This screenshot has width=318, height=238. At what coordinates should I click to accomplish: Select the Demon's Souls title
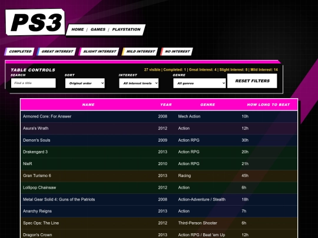[37, 140]
